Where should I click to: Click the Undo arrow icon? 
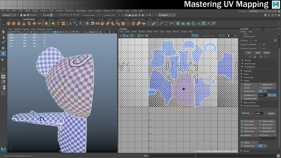point(31,15)
